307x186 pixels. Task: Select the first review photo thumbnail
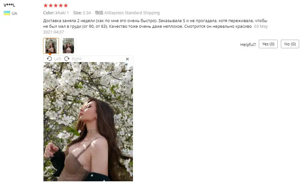coord(51,46)
